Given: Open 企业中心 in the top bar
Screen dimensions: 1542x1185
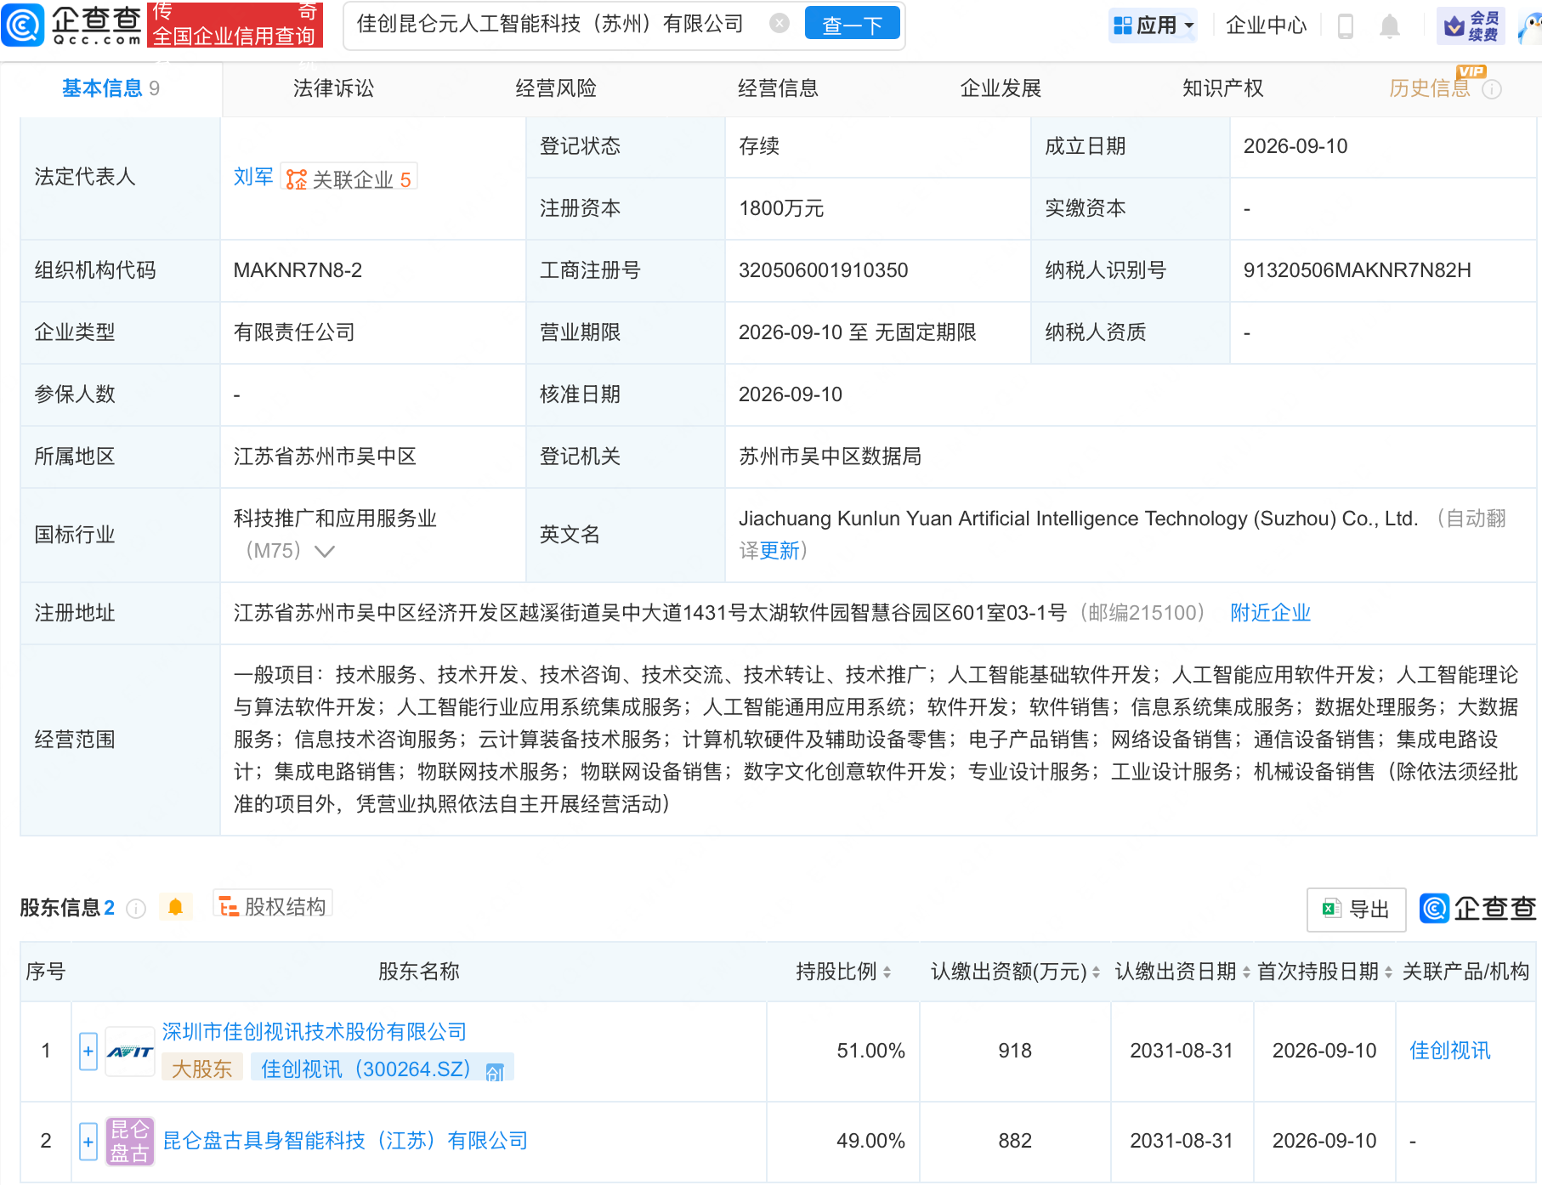Looking at the screenshot, I should pyautogui.click(x=1266, y=26).
